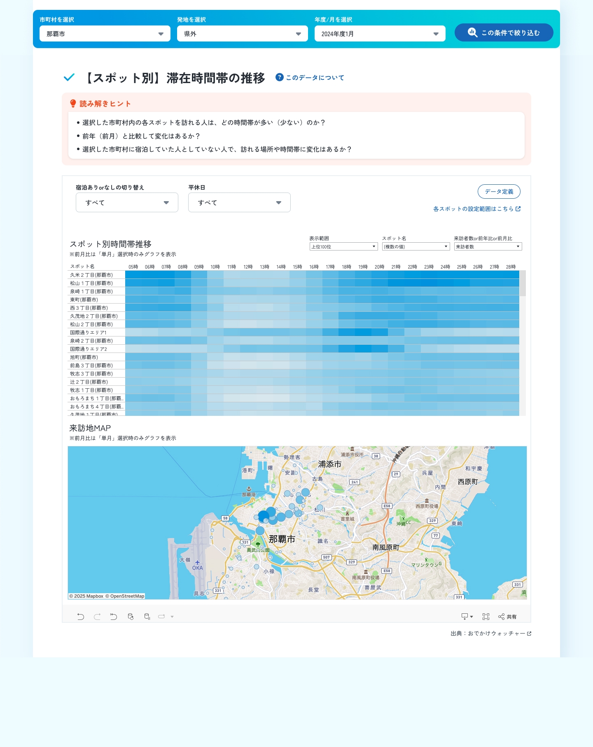Expand the 年度/月を選択 dropdown
Screen dimensions: 593x747
(380, 34)
